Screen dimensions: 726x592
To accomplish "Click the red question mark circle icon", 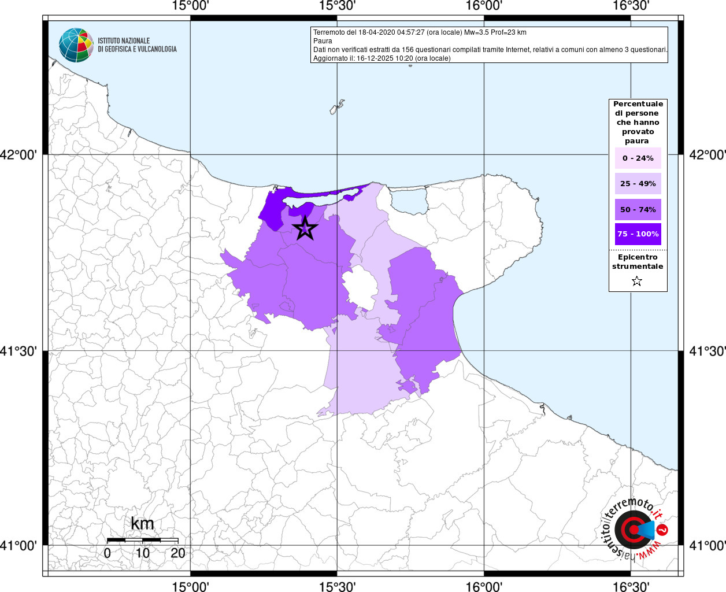I will coord(664,530).
